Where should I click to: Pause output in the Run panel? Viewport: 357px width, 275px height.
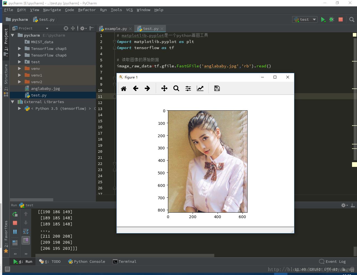(x=15, y=232)
